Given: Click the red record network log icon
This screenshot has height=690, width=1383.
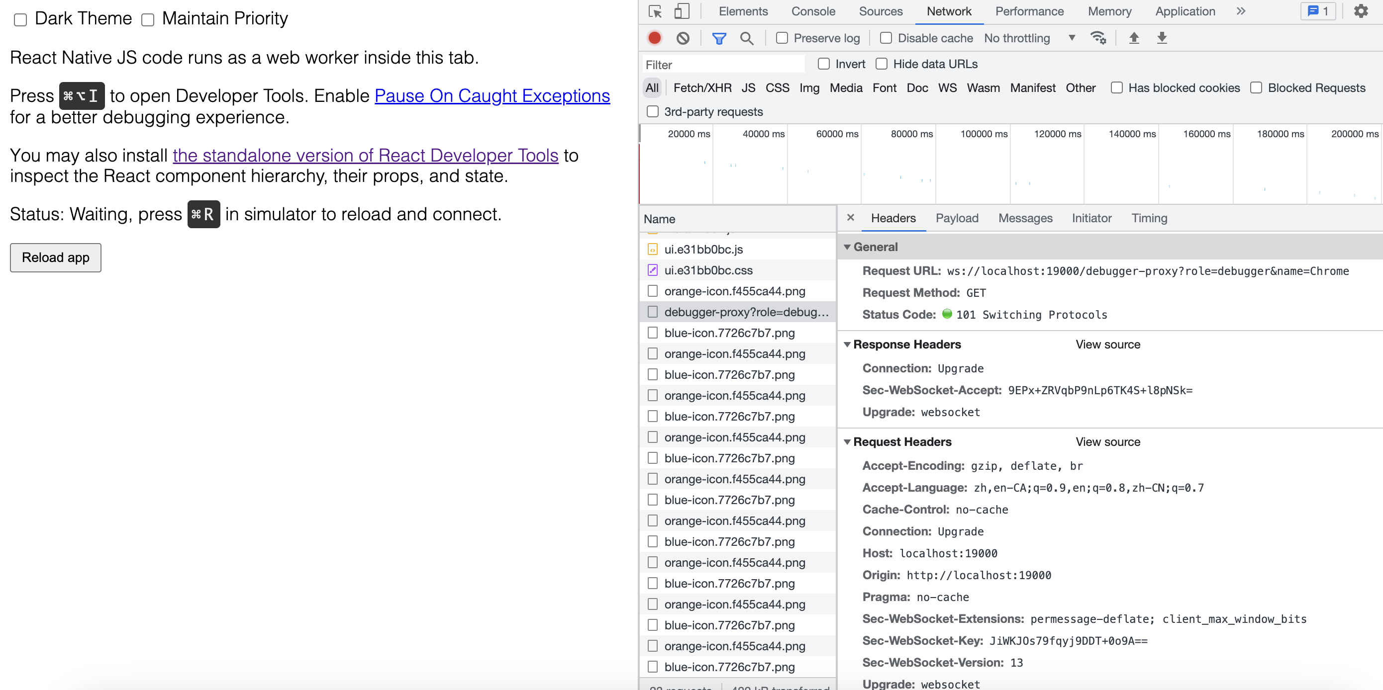Looking at the screenshot, I should (x=655, y=38).
